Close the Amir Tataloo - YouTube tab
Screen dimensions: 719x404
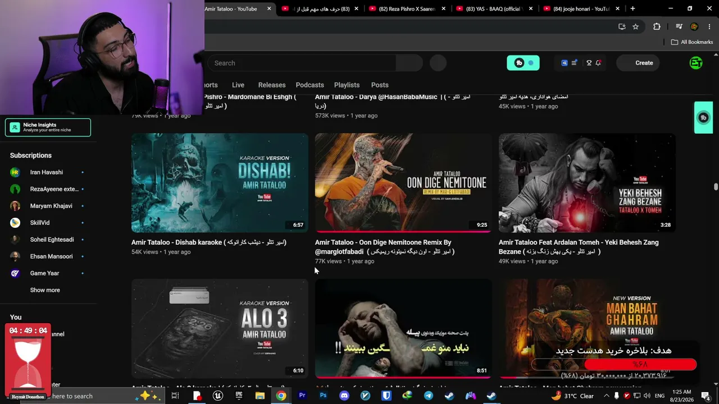269,8
